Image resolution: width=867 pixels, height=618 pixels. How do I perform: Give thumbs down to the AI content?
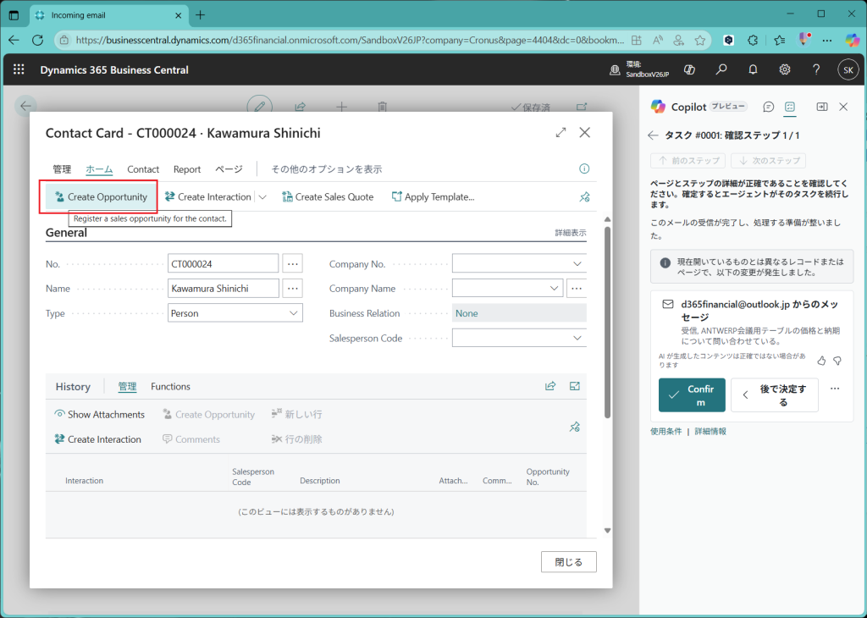coord(837,361)
